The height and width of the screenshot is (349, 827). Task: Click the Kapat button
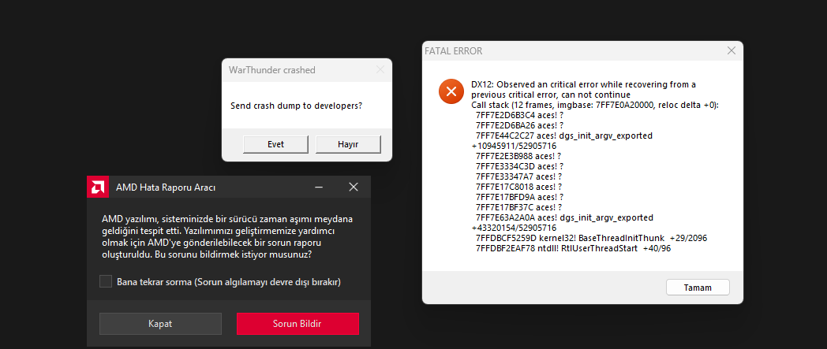[160, 324]
